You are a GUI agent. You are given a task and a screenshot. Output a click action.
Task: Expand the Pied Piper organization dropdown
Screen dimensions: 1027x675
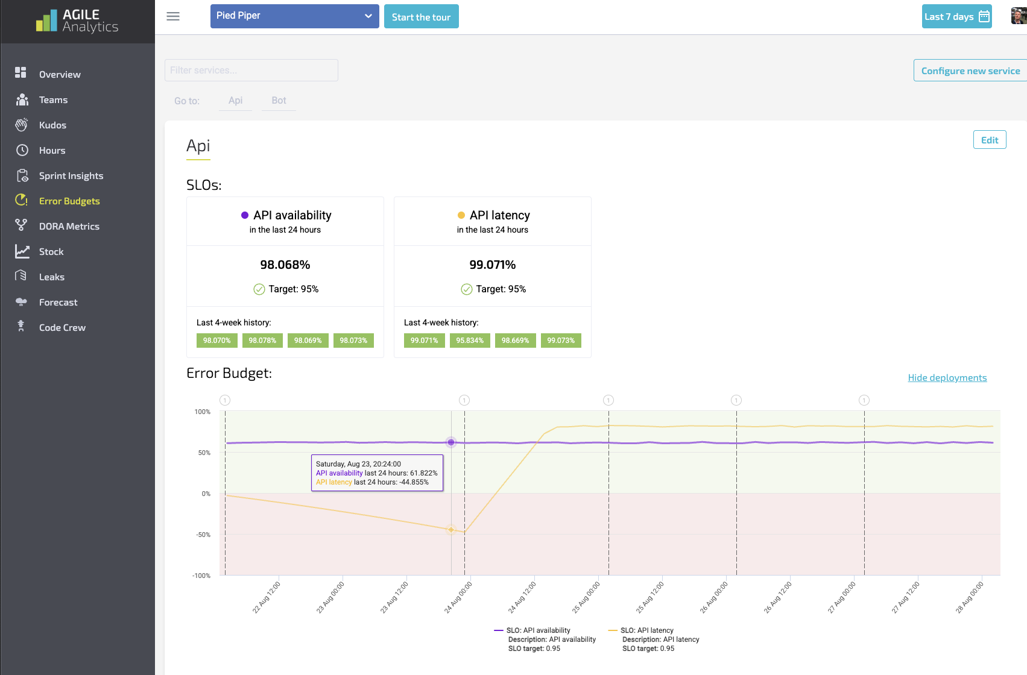(294, 16)
